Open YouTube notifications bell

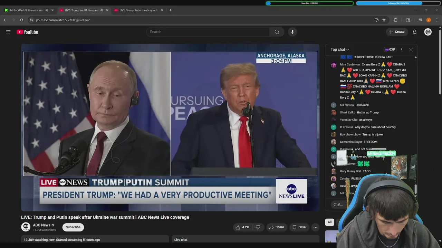[414, 32]
